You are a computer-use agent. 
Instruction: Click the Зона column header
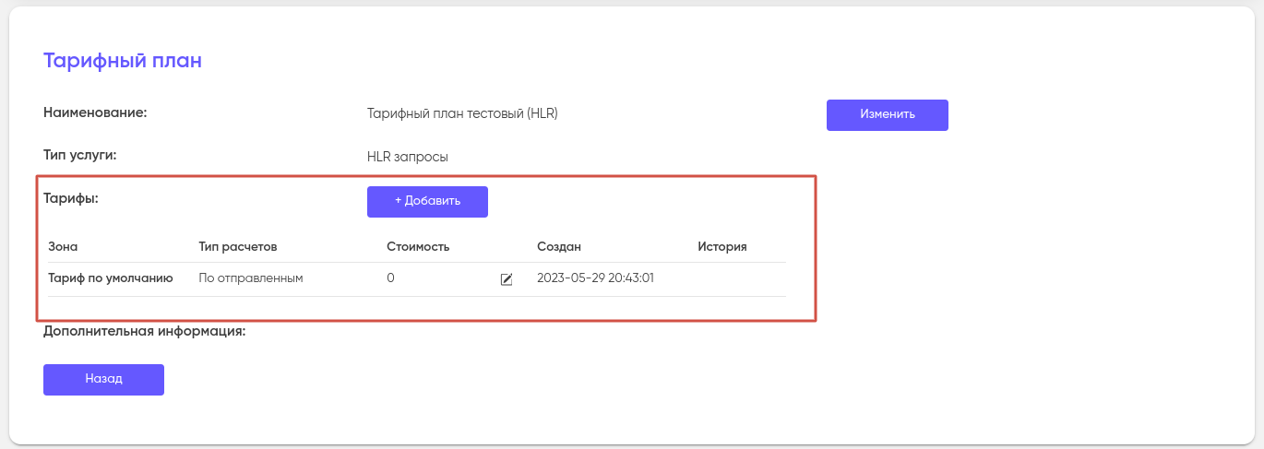coord(63,247)
